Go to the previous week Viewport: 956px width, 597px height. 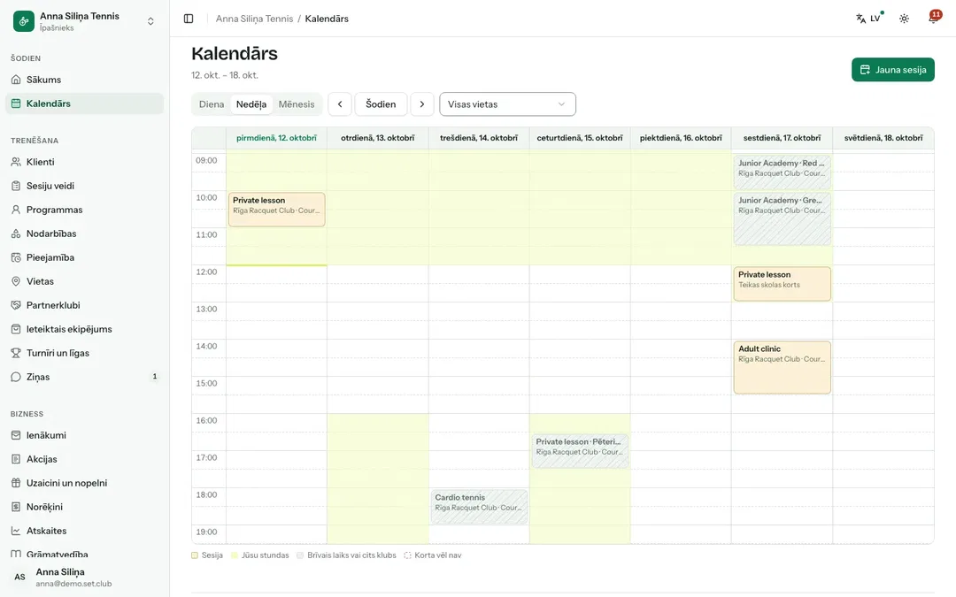pos(340,104)
